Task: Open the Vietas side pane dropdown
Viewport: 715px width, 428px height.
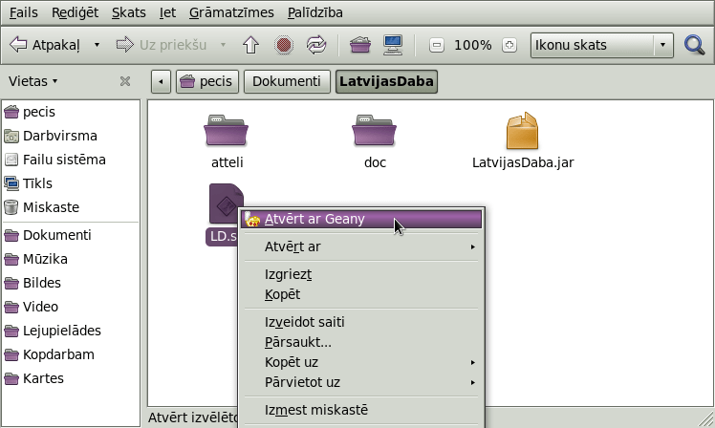Action: pos(33,81)
